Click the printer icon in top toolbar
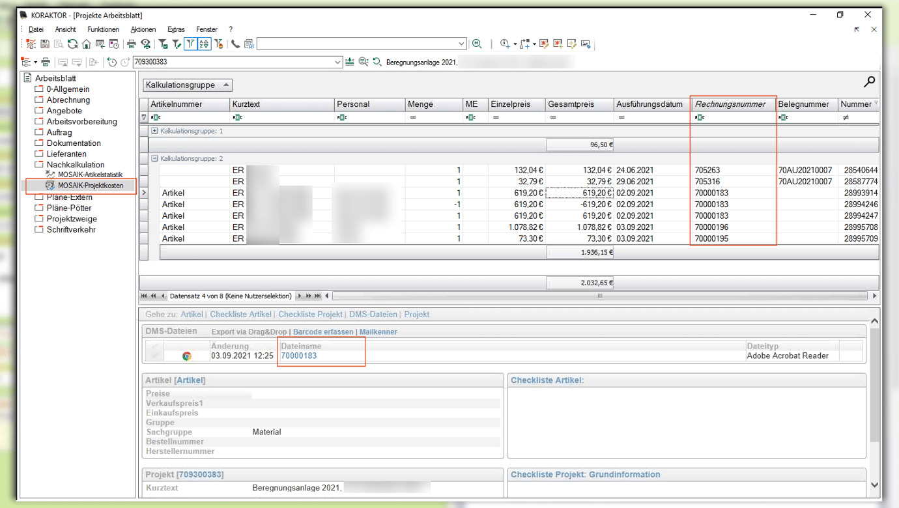Viewport: 899px width, 508px height. (x=132, y=44)
